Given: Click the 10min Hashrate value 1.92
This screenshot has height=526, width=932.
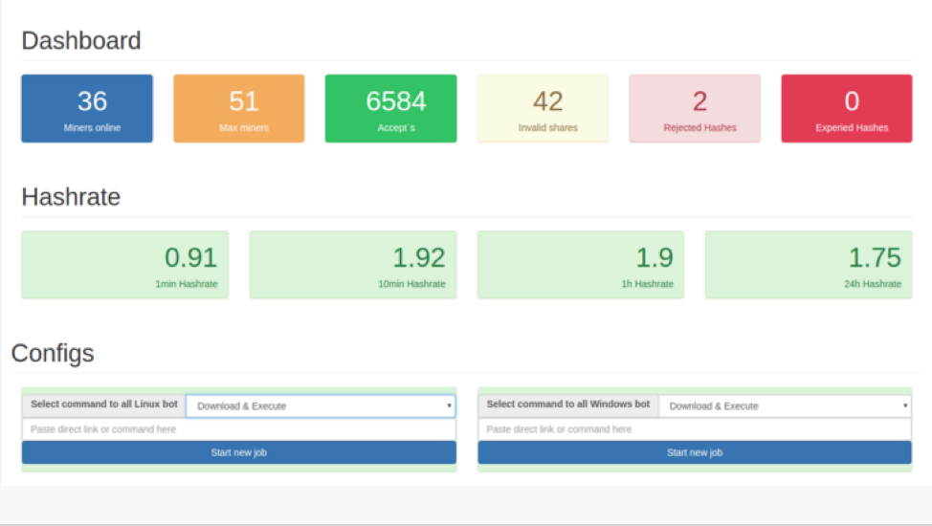Looking at the screenshot, I should click(x=419, y=257).
